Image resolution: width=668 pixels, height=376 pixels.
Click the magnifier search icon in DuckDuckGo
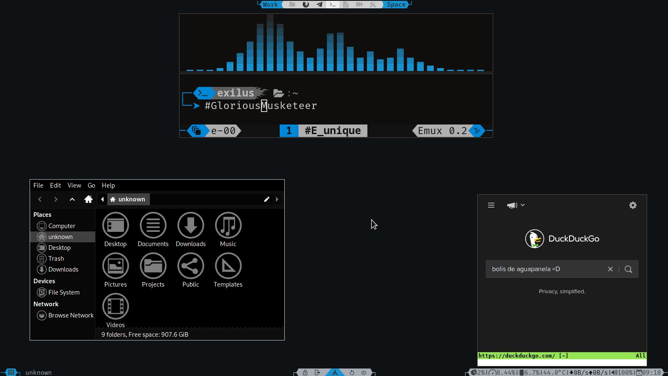[x=628, y=269]
